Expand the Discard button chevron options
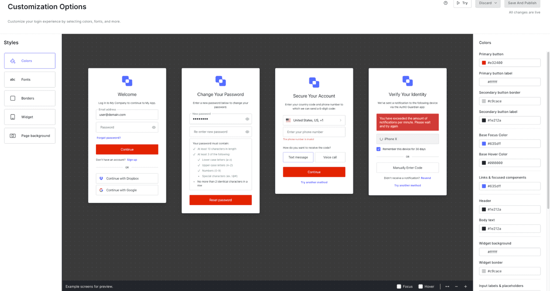Screen dimensions: 550x291 tap(497, 3)
